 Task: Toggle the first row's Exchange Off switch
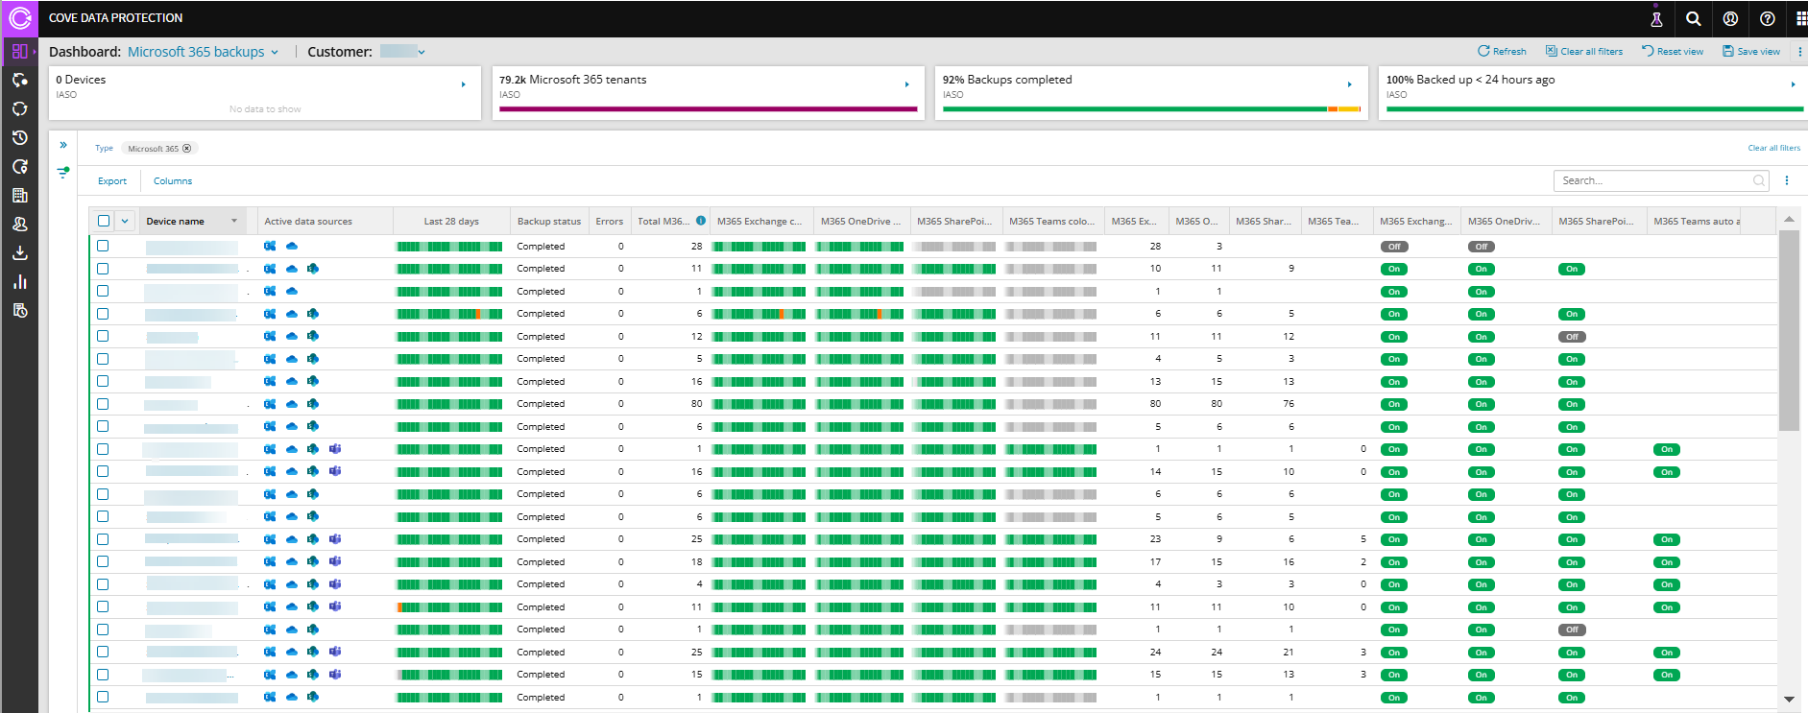1394,247
